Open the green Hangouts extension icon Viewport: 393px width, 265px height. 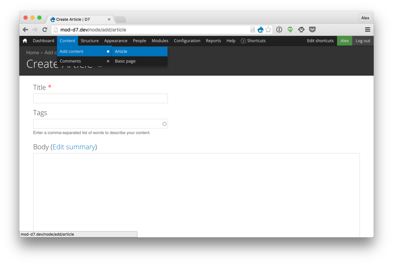290,29
